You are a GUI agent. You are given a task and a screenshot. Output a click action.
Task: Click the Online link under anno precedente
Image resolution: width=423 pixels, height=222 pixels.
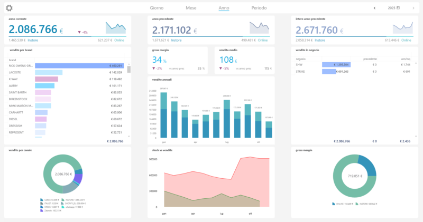[x=262, y=40]
